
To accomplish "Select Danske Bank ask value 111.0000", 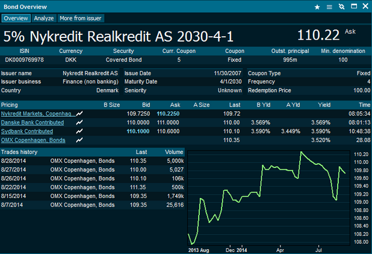I will coord(168,122).
